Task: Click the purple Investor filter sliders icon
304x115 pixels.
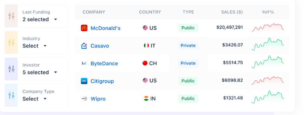Action: [x=11, y=69]
